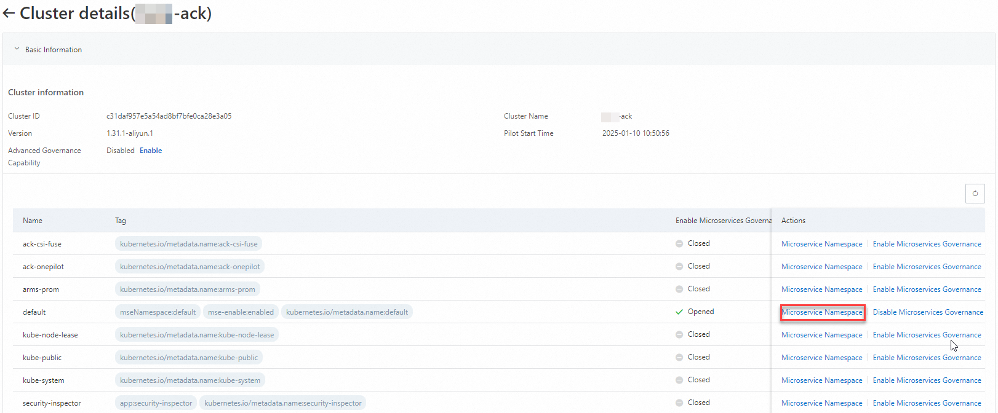Open Microservice Namespace for ack-onepilot

(822, 267)
